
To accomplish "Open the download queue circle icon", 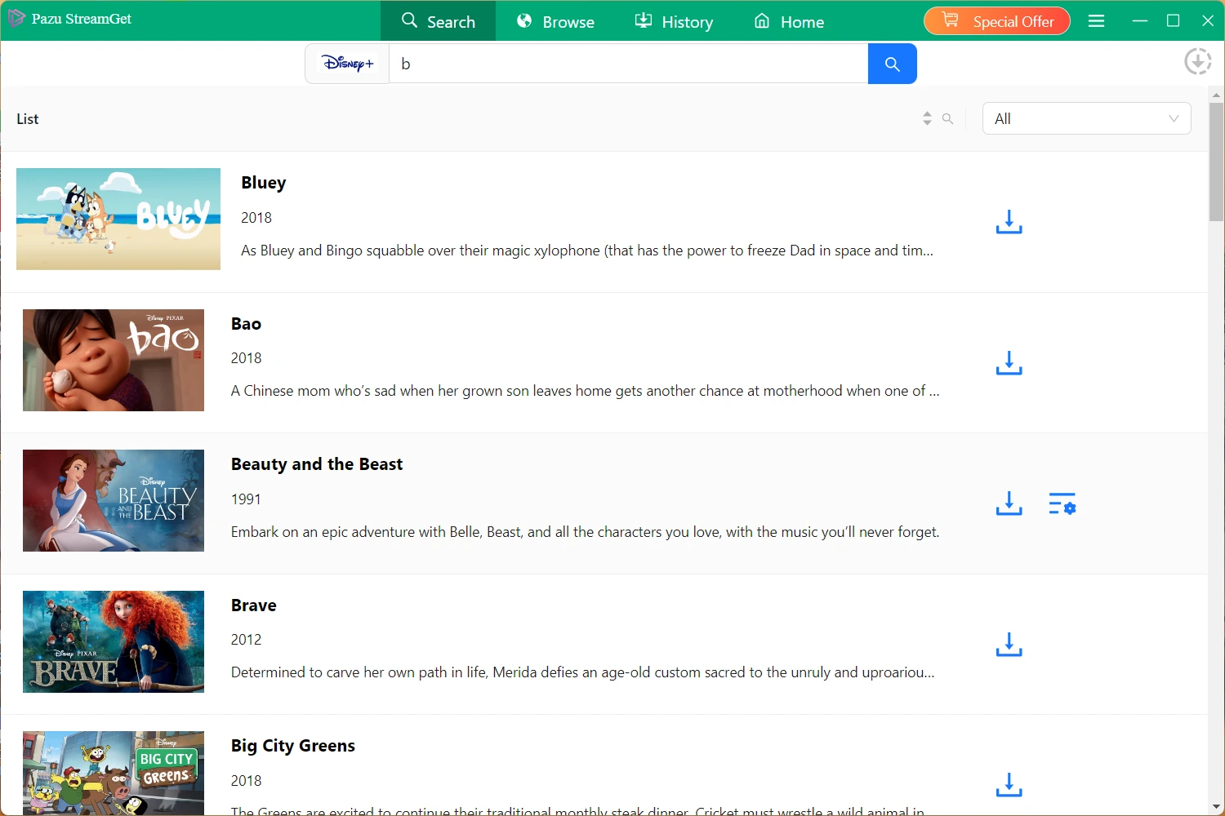I will coord(1198,61).
